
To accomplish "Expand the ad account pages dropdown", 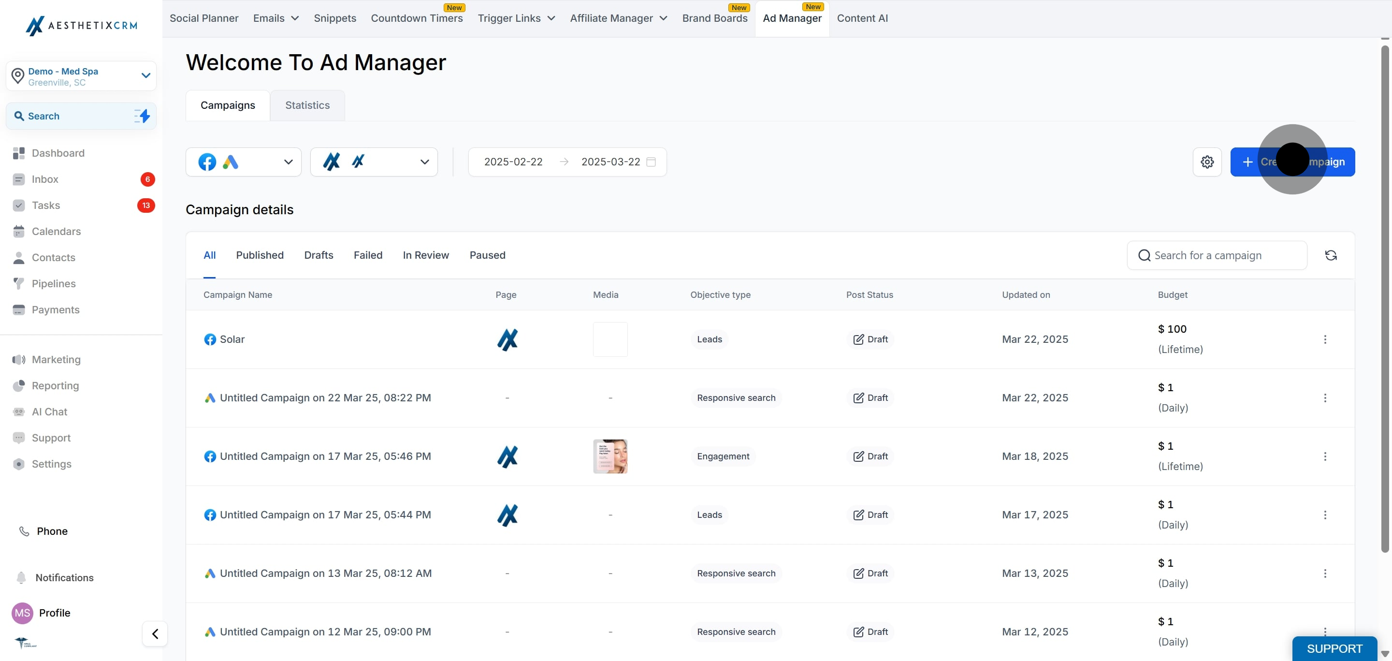I will (x=374, y=162).
